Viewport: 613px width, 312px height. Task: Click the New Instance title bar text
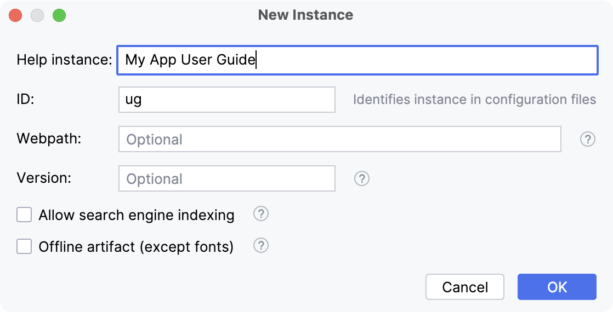point(305,15)
